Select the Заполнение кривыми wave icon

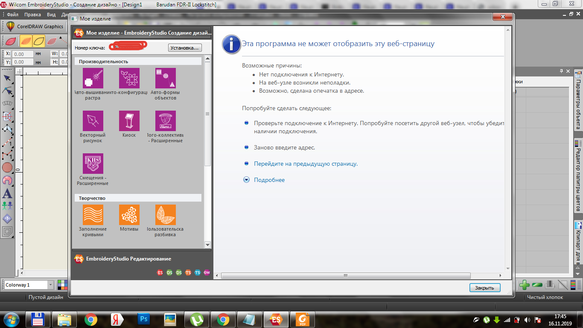click(x=93, y=215)
